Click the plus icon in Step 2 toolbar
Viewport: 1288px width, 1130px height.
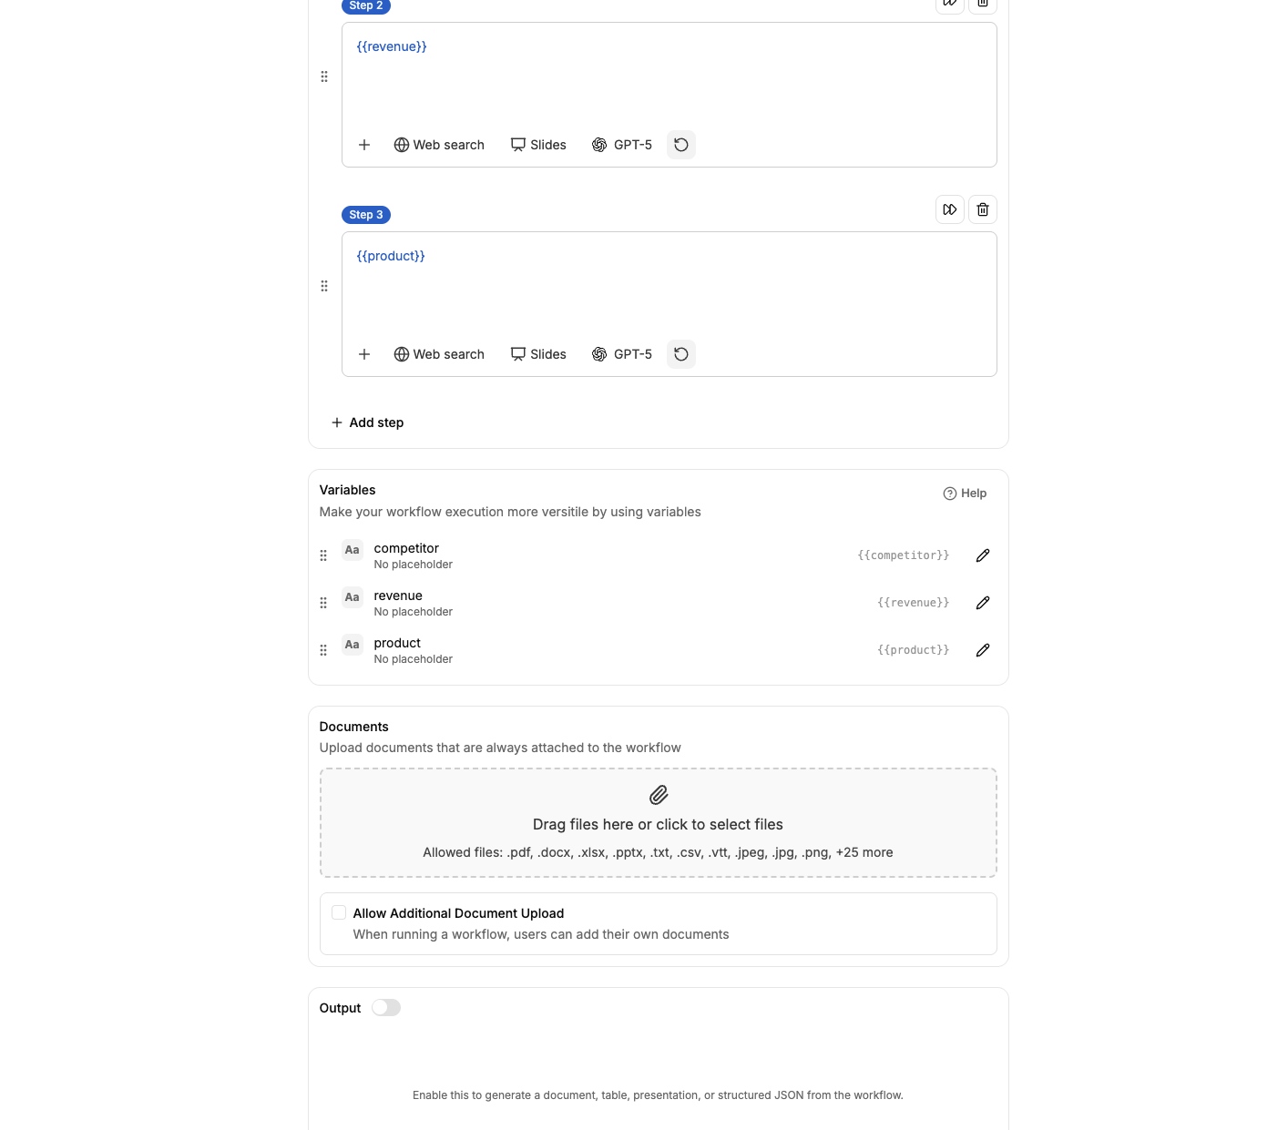click(363, 145)
